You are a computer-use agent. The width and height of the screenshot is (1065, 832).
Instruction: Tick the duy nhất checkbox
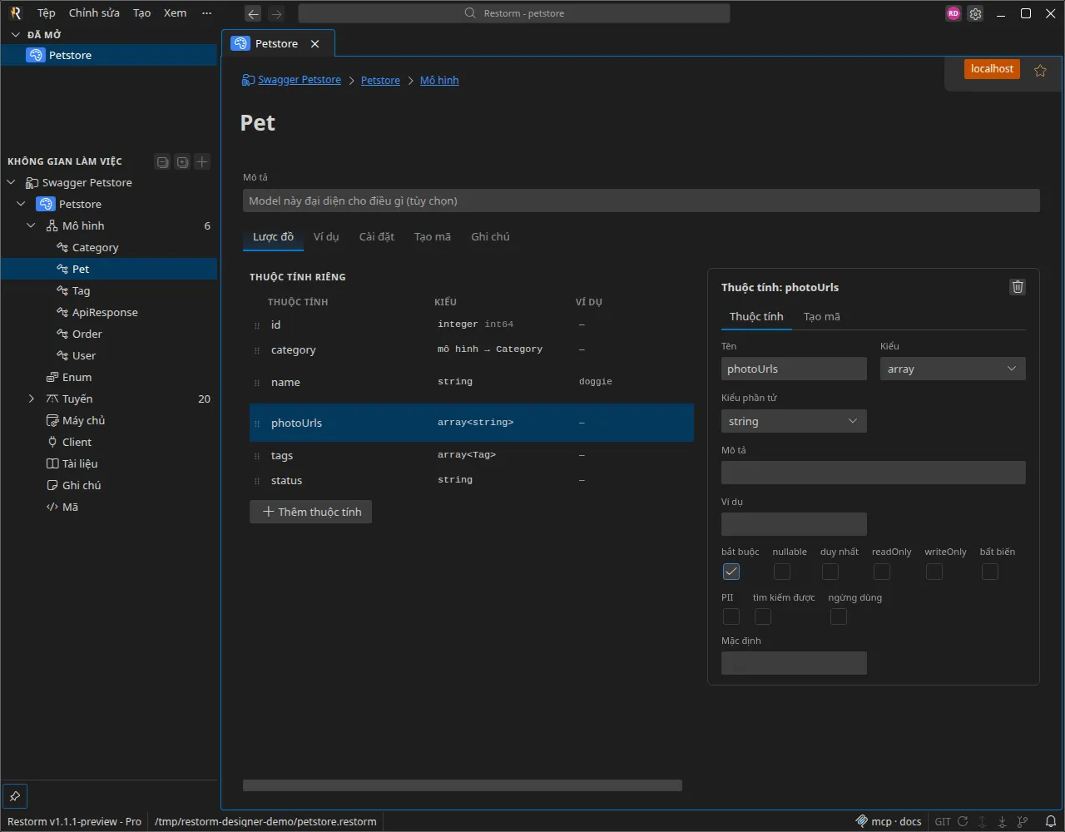(x=830, y=572)
